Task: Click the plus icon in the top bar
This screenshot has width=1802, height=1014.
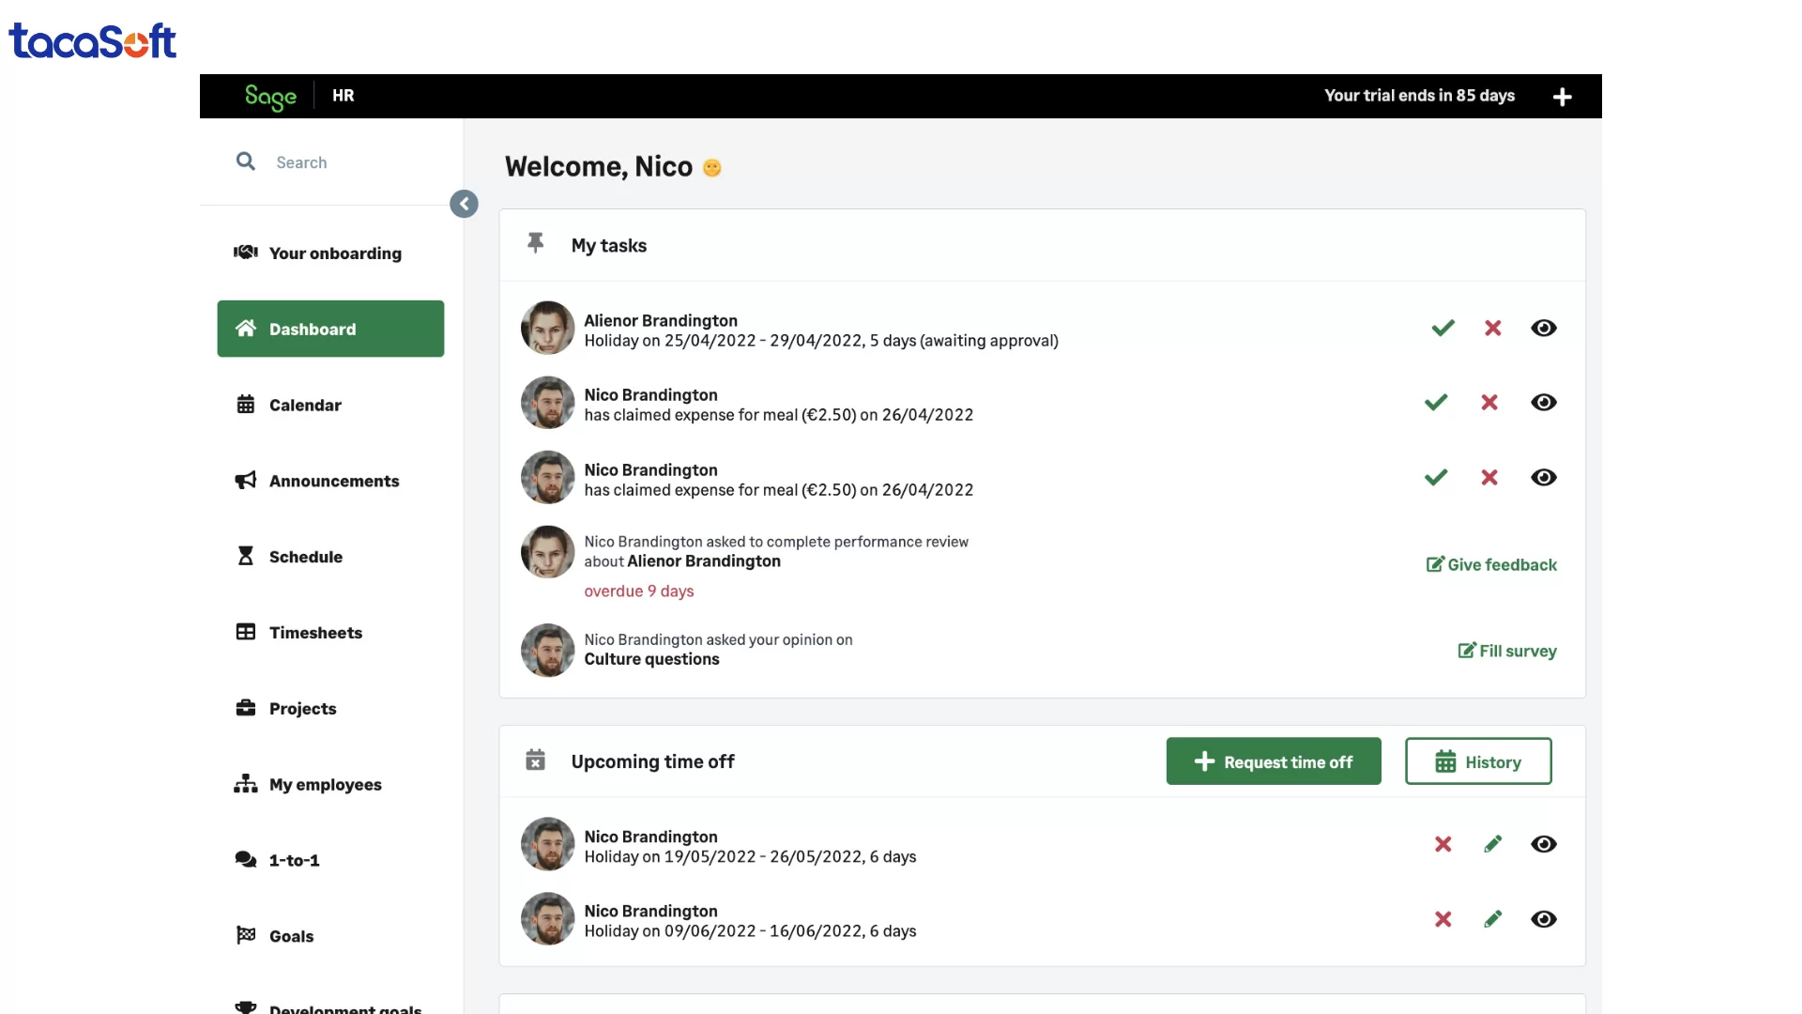Action: tap(1562, 97)
